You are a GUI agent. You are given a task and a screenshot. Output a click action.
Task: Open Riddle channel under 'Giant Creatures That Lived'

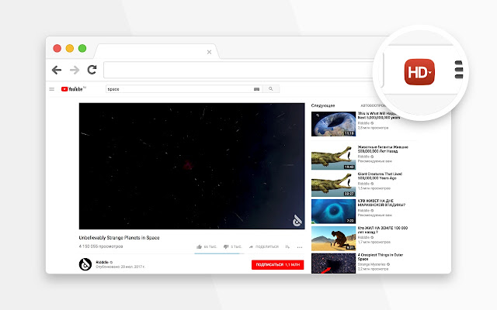pyautogui.click(x=364, y=184)
